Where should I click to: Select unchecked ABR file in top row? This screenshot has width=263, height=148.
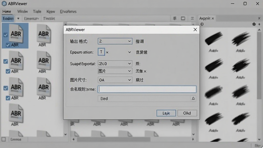[x=44, y=34]
